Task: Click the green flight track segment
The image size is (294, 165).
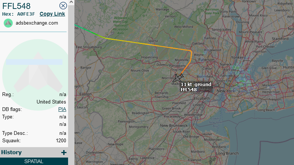Action: (88, 31)
